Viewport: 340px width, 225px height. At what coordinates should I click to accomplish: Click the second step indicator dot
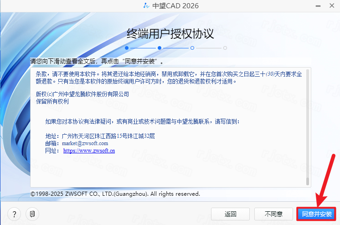pyautogui.click(x=160, y=47)
